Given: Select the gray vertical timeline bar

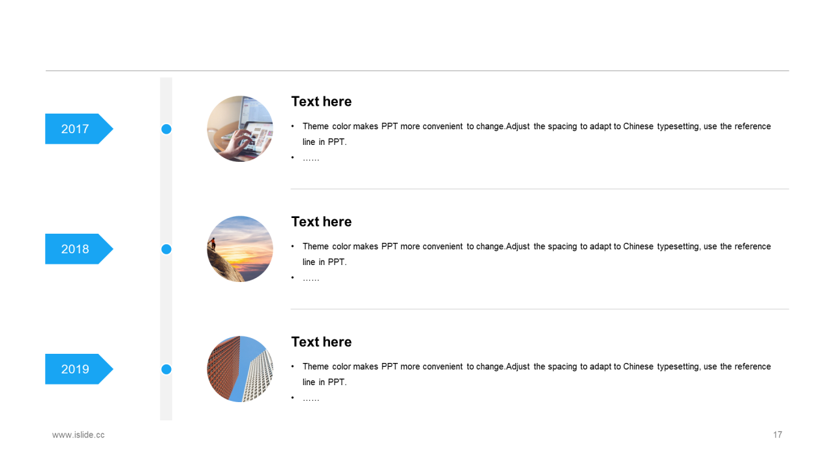Looking at the screenshot, I should tap(166, 249).
